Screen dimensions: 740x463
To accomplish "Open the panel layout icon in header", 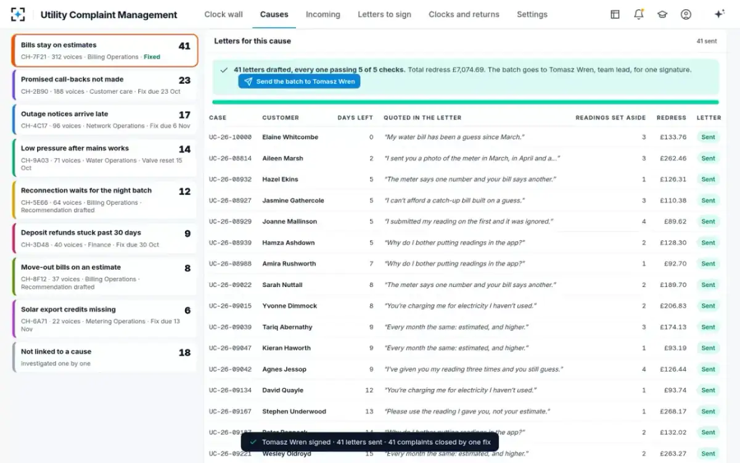I will [615, 14].
